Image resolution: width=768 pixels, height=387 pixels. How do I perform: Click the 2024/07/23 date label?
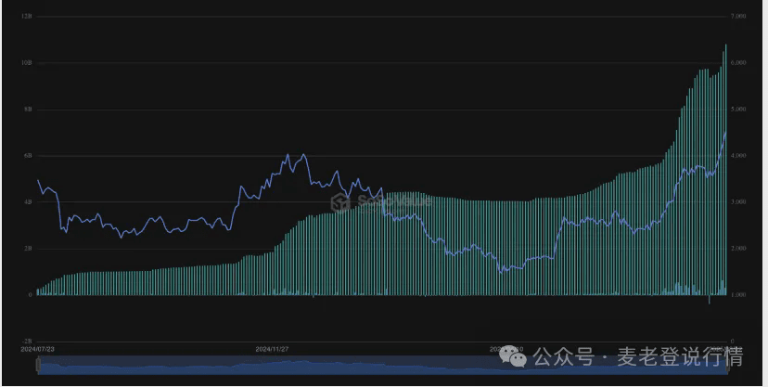click(37, 349)
